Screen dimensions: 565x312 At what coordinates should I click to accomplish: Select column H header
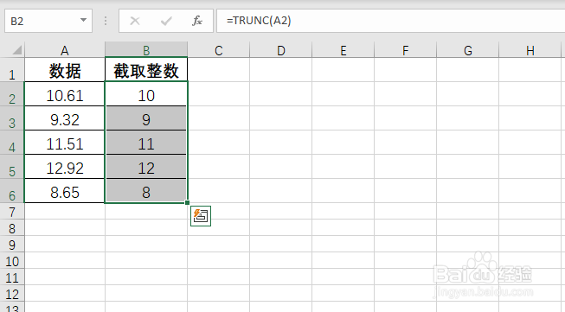point(530,50)
